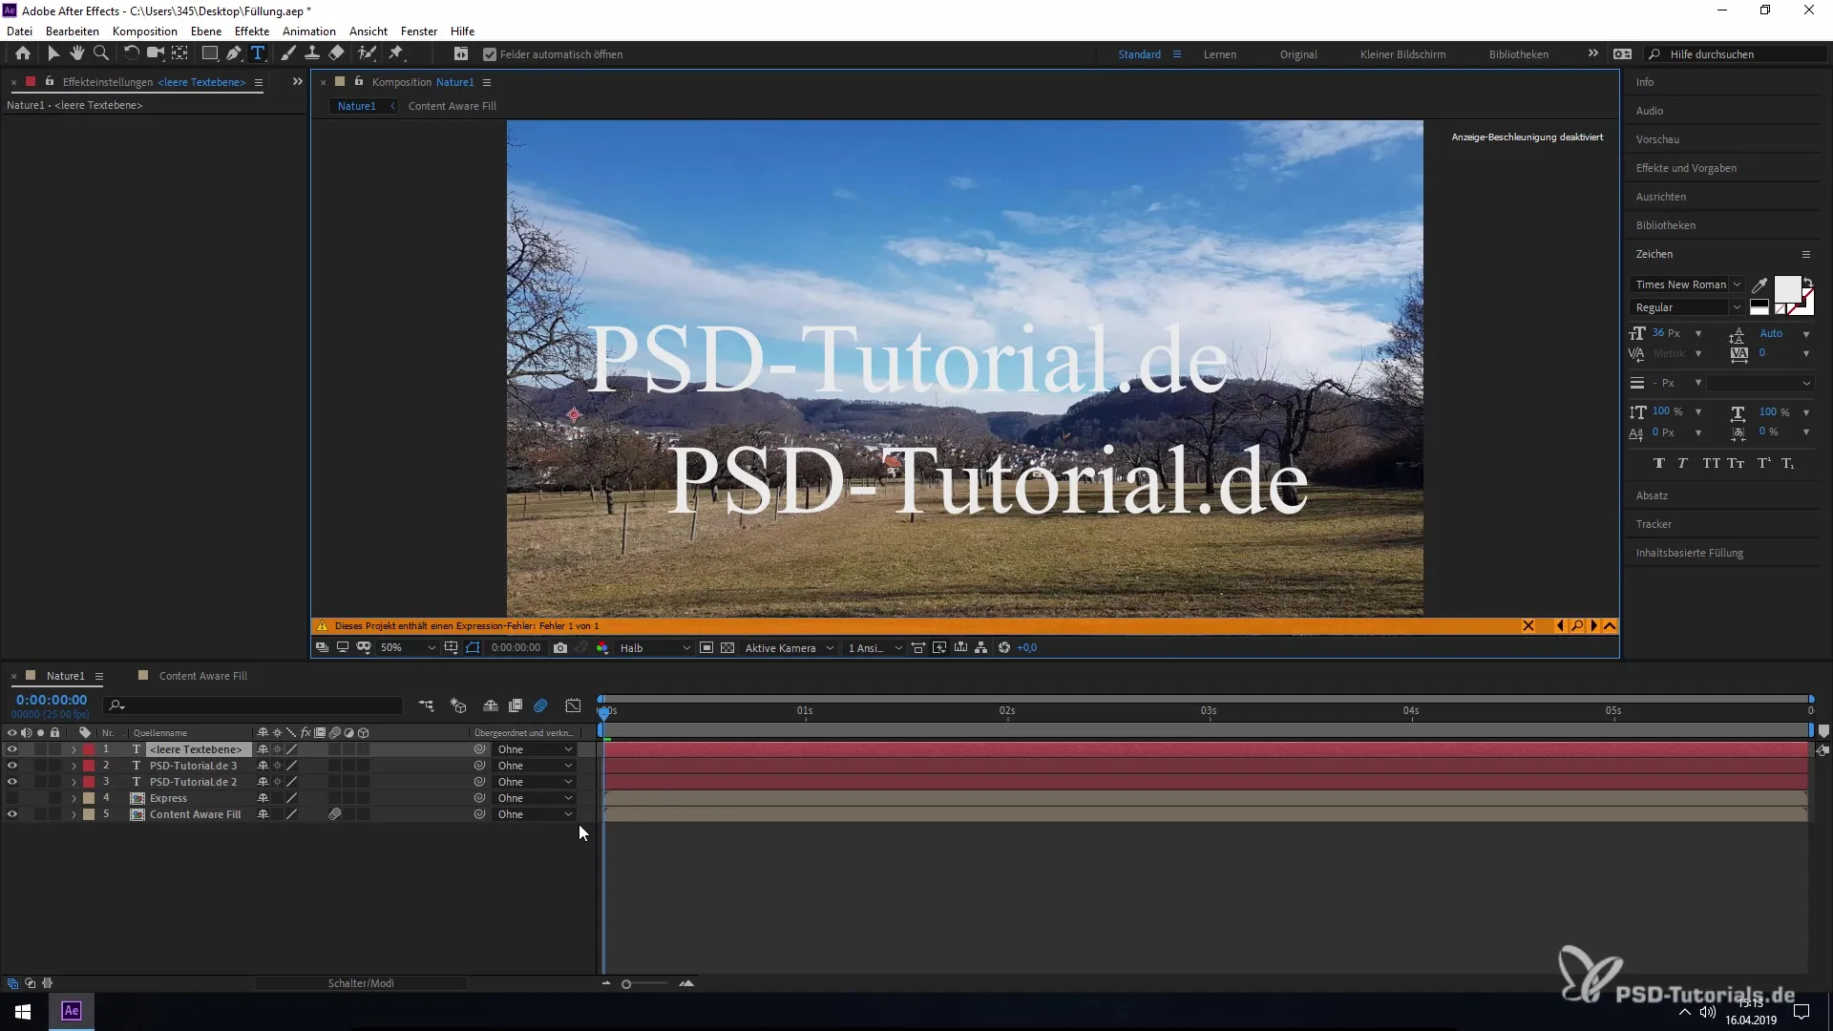The height and width of the screenshot is (1031, 1833).
Task: Click the Draft 3D icon in timeline
Action: pos(458,705)
